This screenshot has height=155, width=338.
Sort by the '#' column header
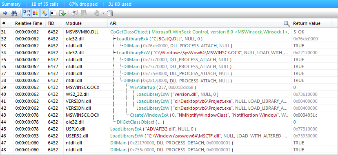click(x=7, y=24)
